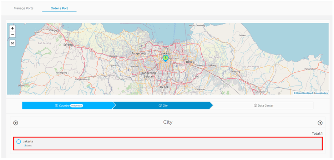This screenshot has height=160, width=334.
Task: Select the City step in wizard
Action: click(x=163, y=105)
